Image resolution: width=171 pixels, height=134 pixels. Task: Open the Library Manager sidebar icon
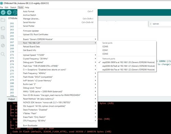pos(3,37)
